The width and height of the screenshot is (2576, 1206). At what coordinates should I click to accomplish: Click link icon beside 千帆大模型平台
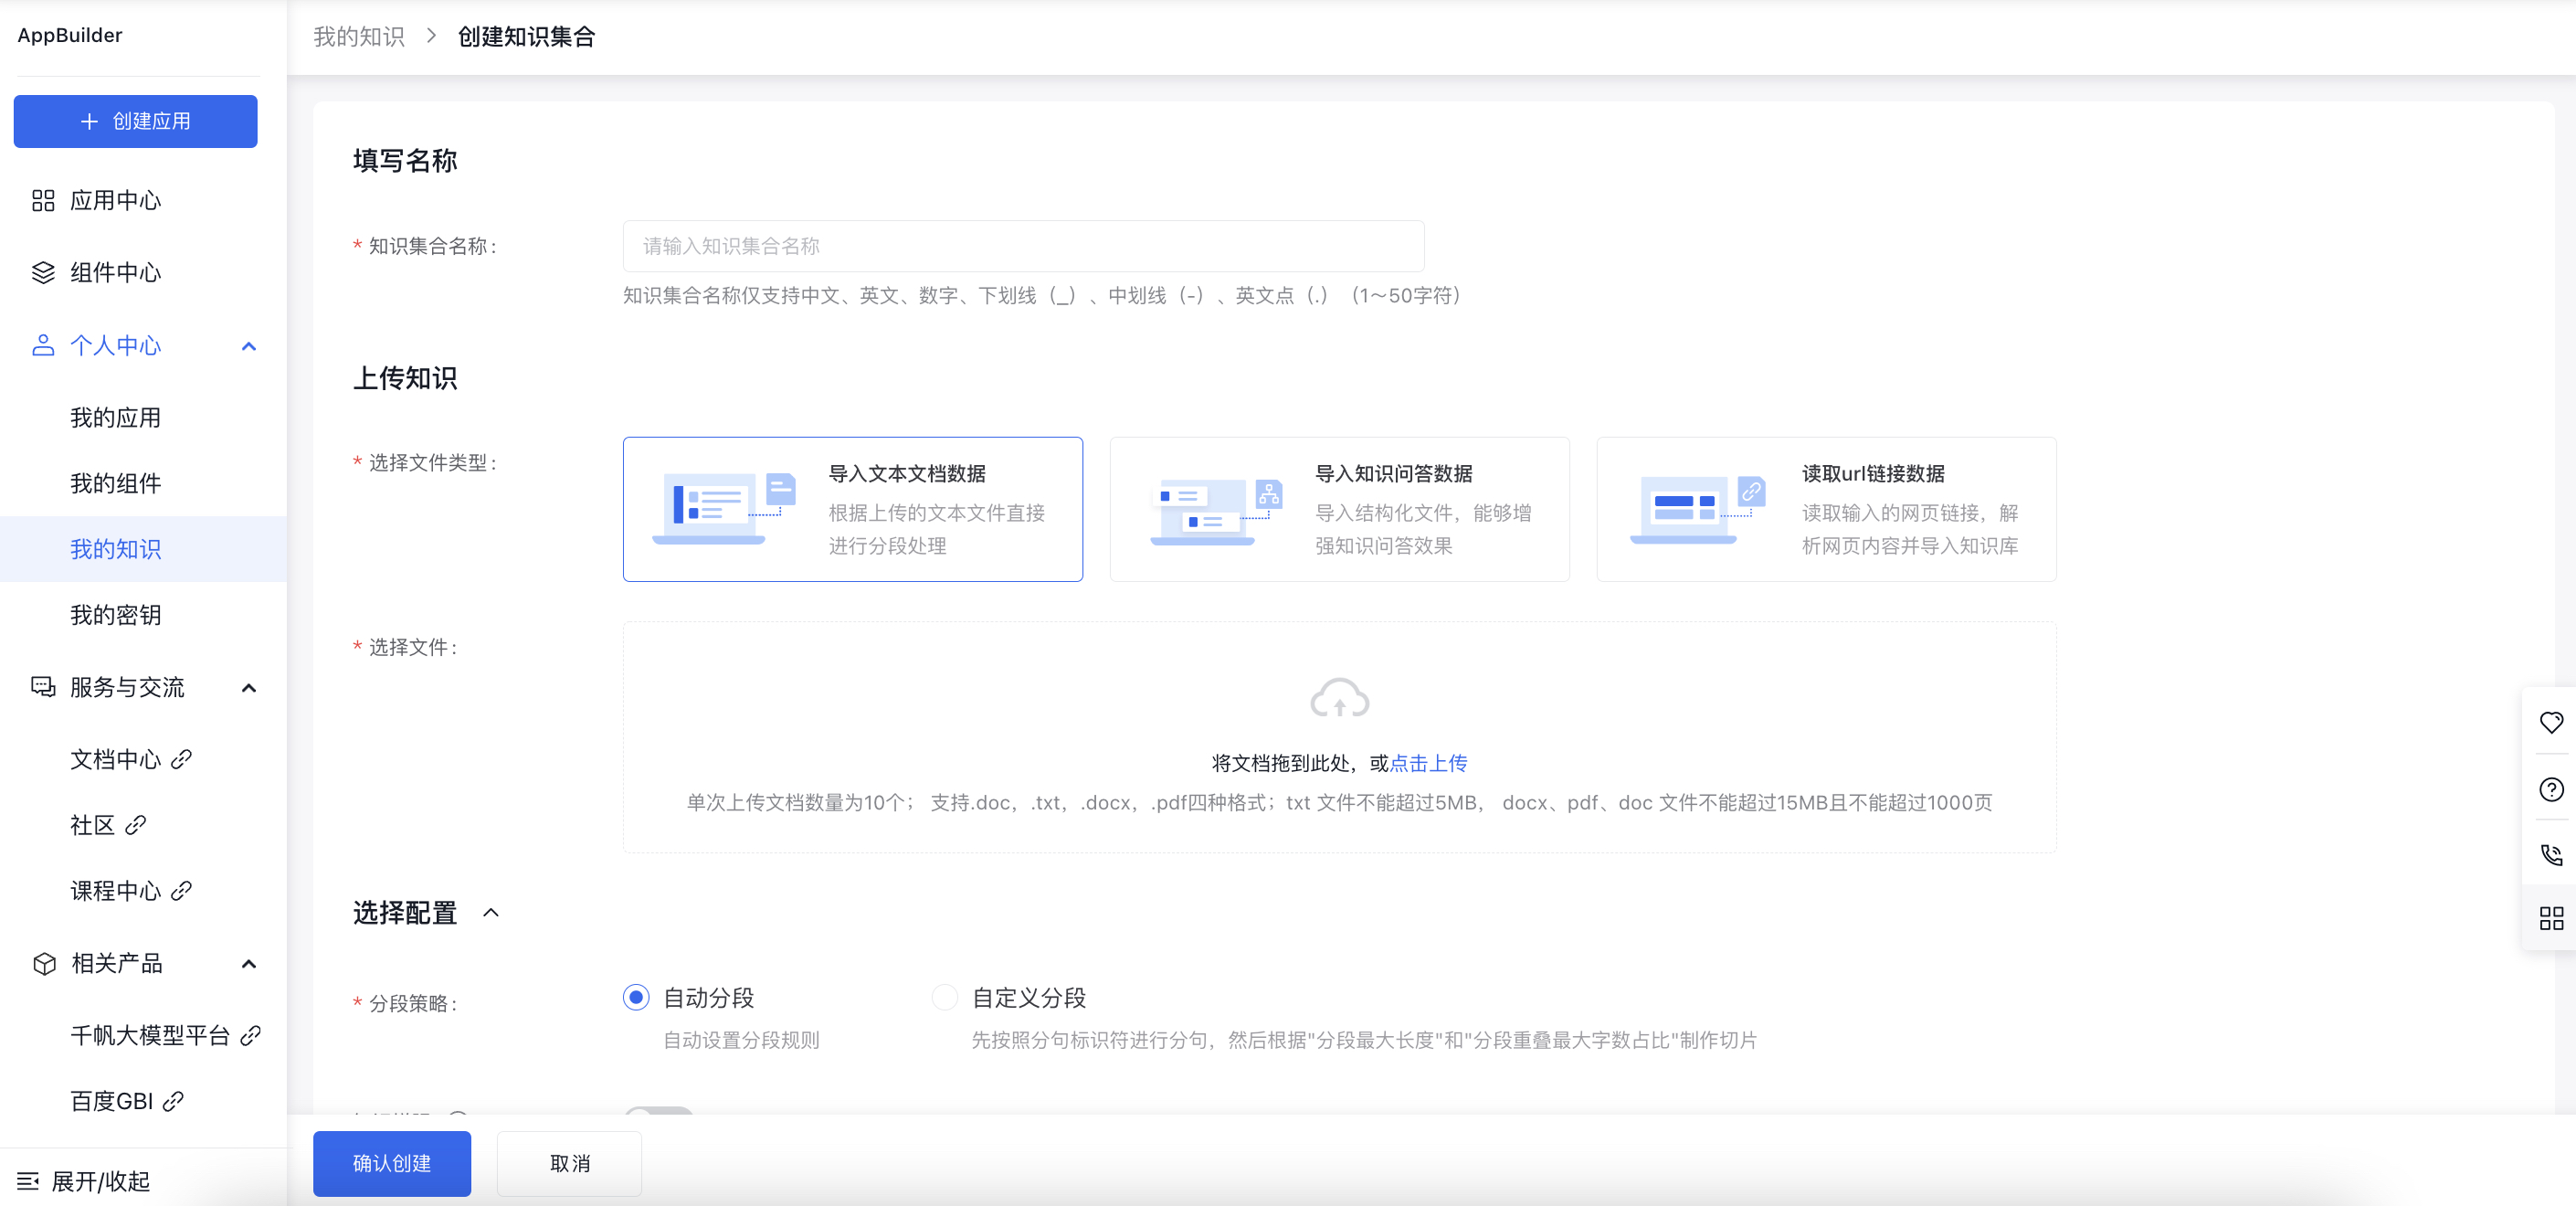tap(251, 1036)
